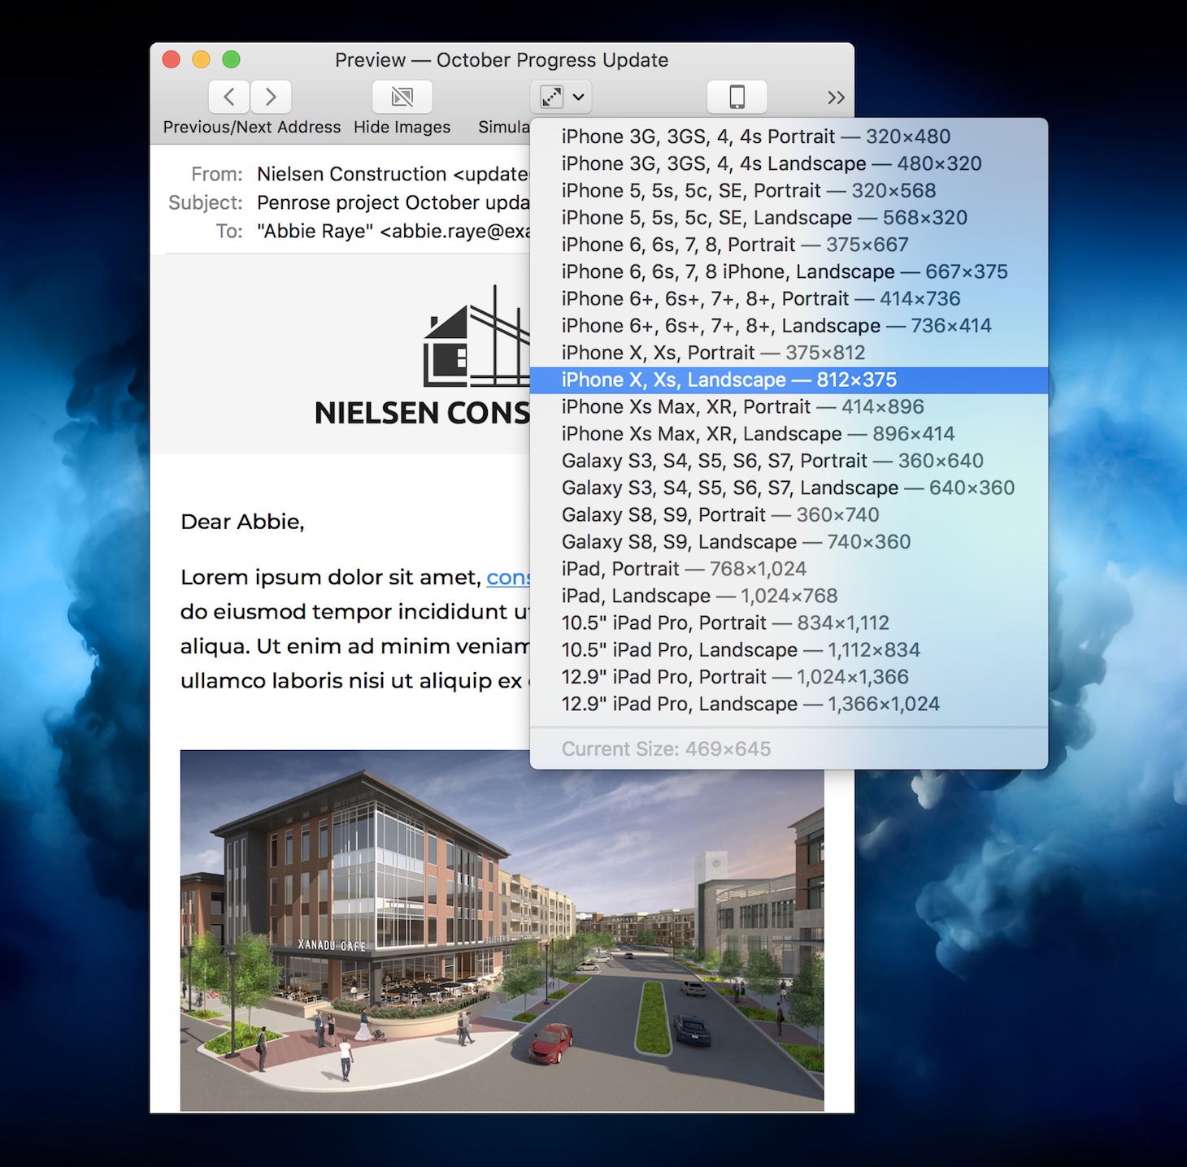Click the Nielsen Construction logo

(x=423, y=356)
